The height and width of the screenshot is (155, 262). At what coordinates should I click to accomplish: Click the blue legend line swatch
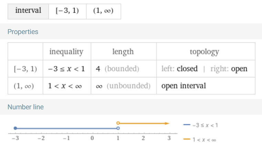click(187, 125)
